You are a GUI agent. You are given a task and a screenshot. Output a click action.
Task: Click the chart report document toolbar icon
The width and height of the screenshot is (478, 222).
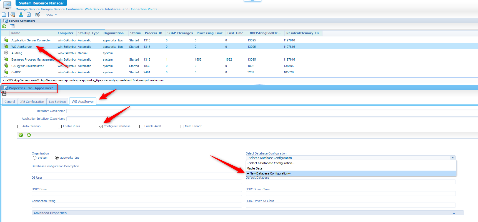29,14
